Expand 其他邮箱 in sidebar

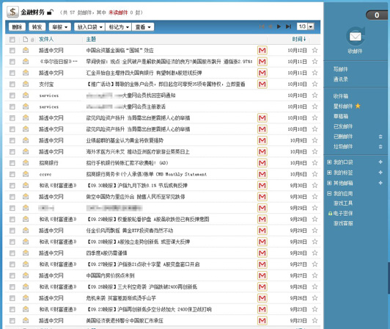click(x=329, y=183)
